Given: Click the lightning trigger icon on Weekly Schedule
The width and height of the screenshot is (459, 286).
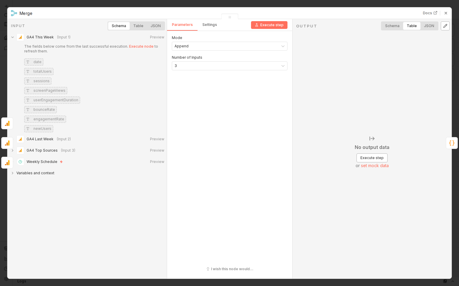Looking at the screenshot, I should coord(61,162).
